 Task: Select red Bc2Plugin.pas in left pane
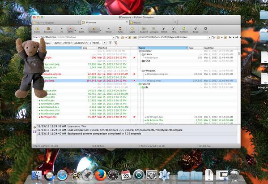48,117
